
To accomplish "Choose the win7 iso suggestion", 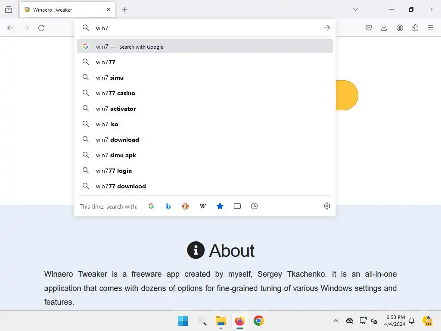I will [205, 124].
